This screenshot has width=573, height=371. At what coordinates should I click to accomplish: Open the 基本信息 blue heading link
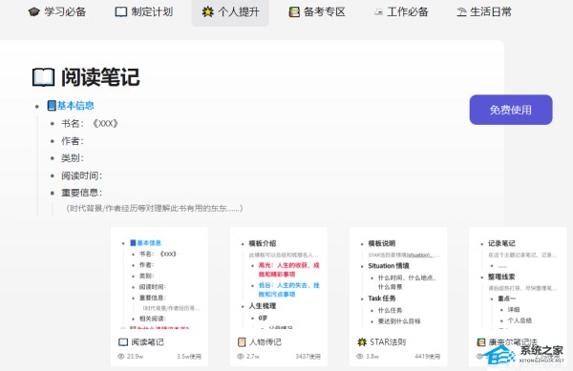pos(75,106)
